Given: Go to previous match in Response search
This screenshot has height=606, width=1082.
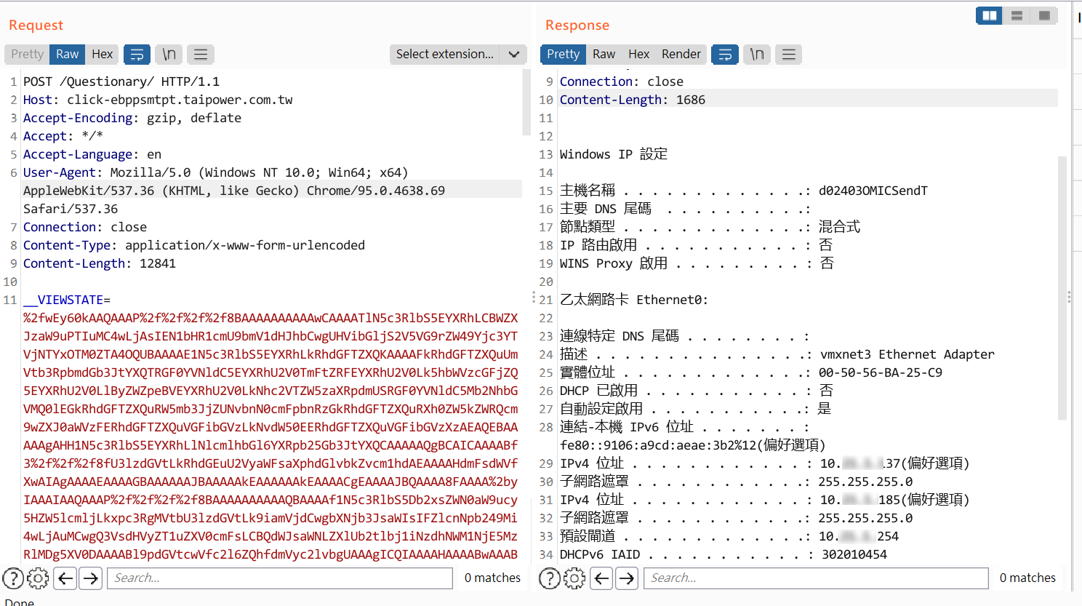Looking at the screenshot, I should tap(601, 578).
